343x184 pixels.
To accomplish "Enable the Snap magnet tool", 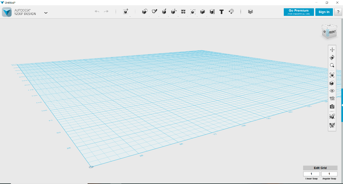I will tap(231, 12).
